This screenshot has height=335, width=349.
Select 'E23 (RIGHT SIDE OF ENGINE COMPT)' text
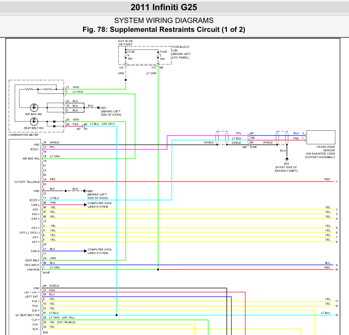(x=286, y=167)
